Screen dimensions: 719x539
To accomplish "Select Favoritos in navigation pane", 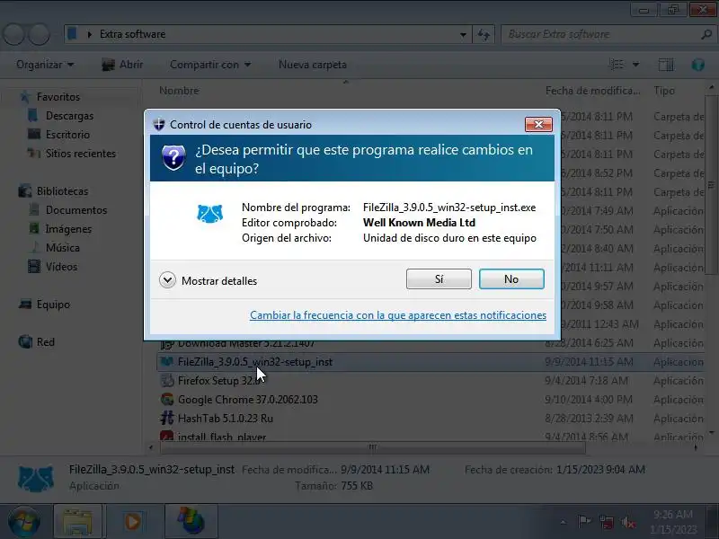I will pos(58,97).
